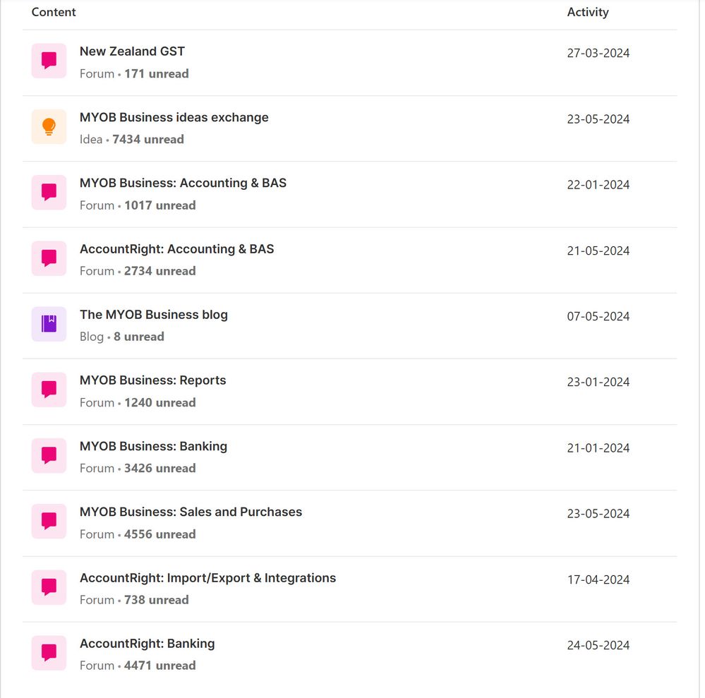Click the Content column header
This screenshot has width=705, height=698.
[54, 12]
